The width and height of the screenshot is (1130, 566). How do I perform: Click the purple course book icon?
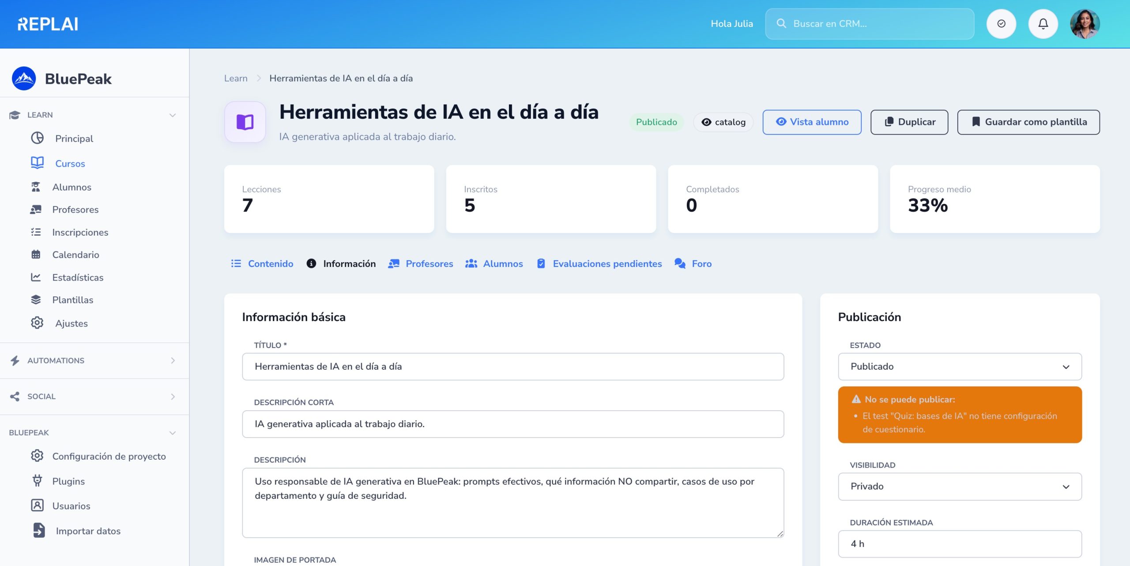(x=245, y=122)
